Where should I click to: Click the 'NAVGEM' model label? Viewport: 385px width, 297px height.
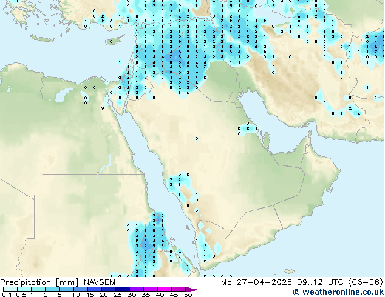[100, 282]
